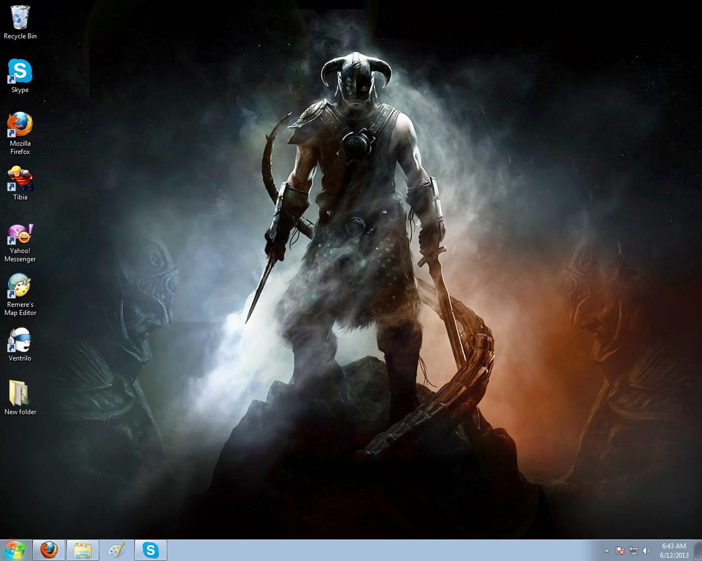Select the Skype desktop shortcut
702x561 pixels.
(20, 76)
